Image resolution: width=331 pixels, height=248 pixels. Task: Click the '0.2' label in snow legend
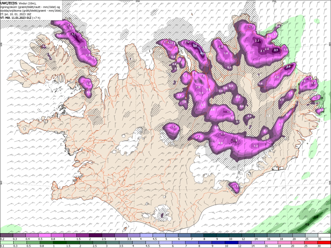(x=2, y=239)
